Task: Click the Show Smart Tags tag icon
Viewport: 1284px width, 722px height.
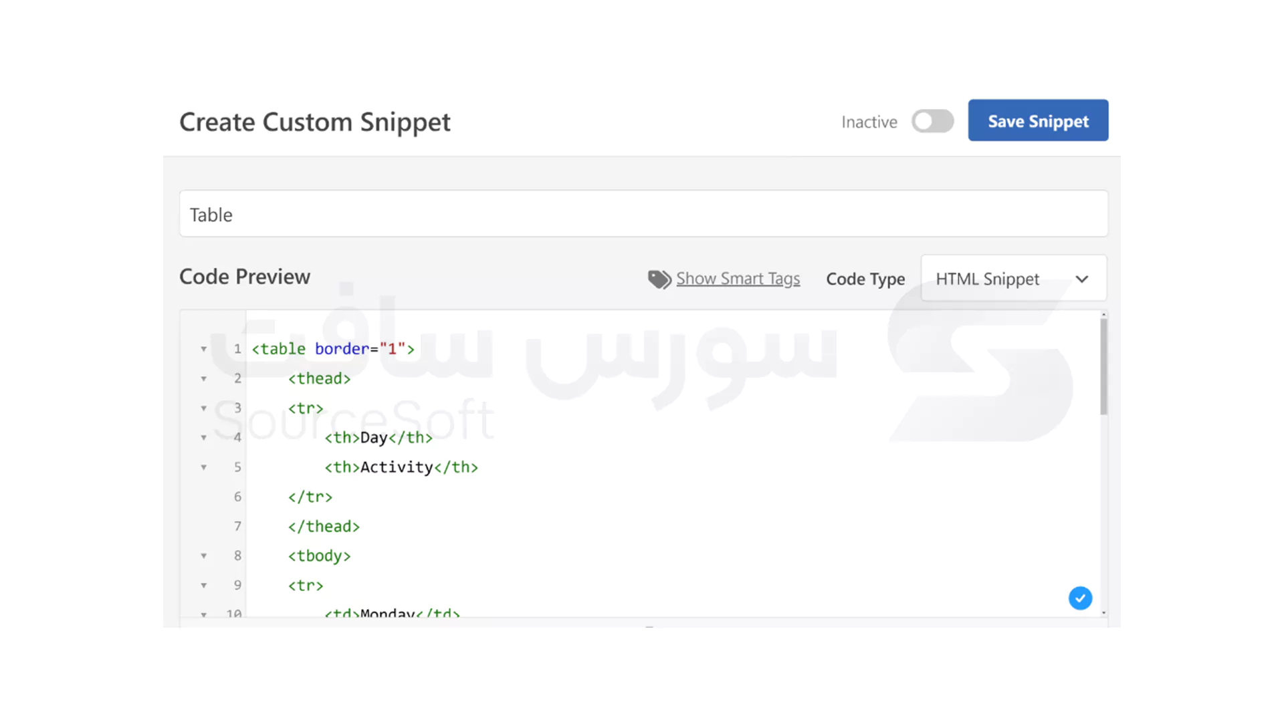Action: 659,279
